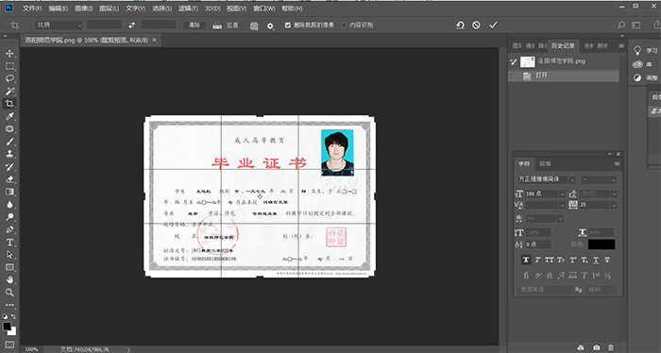
Task: Cancel the current crop operation
Action: [x=476, y=25]
